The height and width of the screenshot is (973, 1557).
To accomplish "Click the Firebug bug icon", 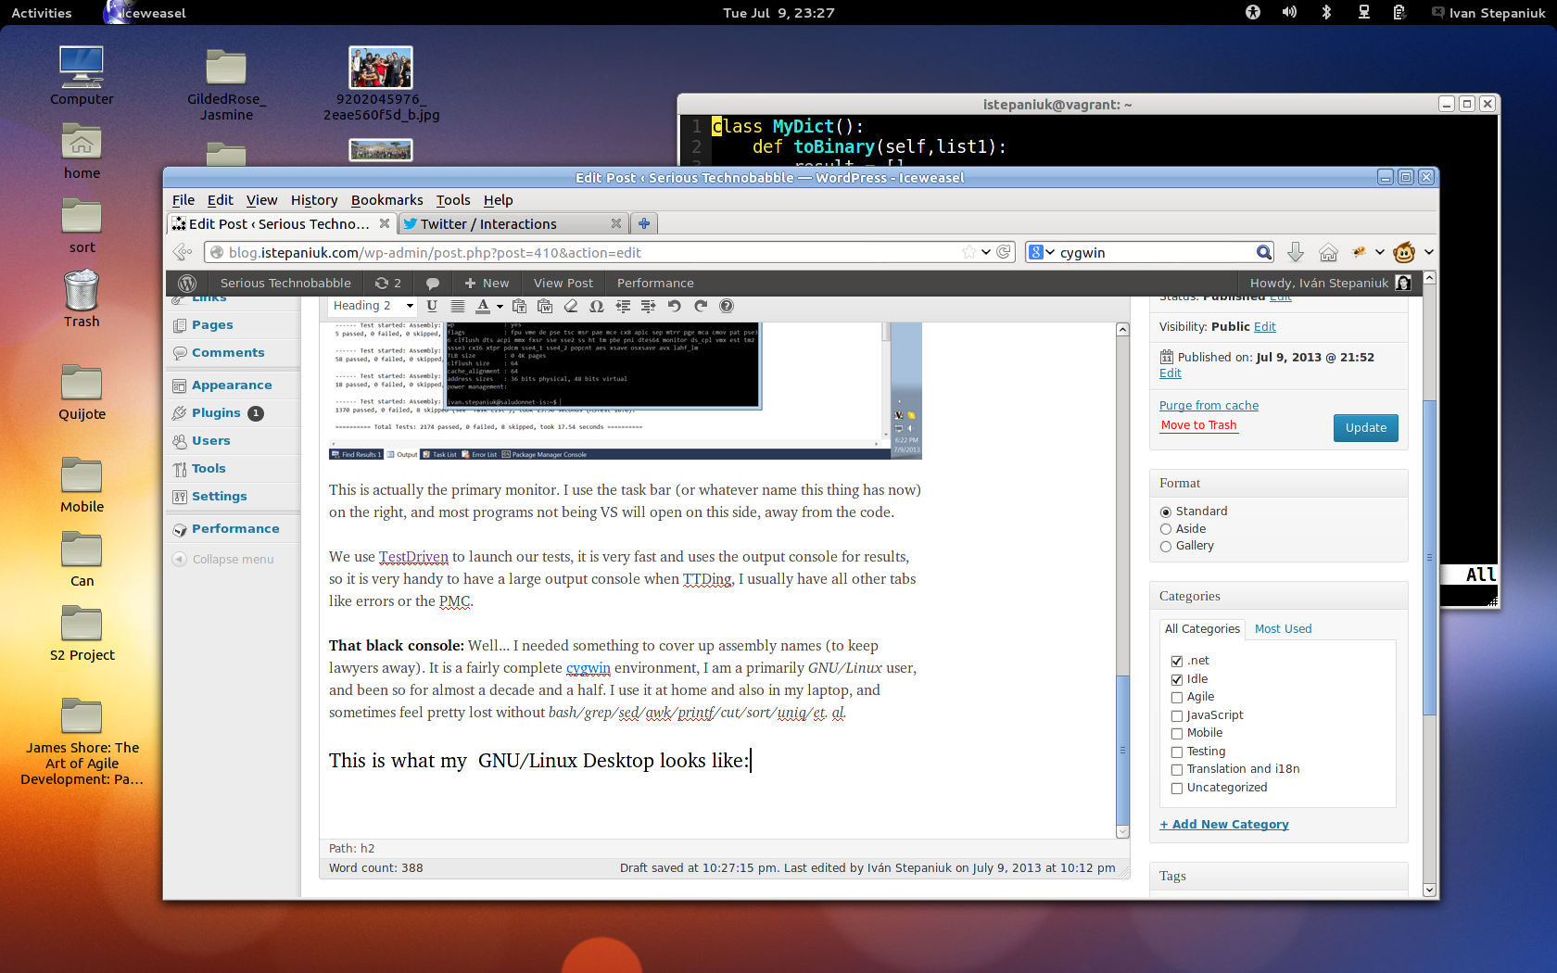I will pos(1360,252).
